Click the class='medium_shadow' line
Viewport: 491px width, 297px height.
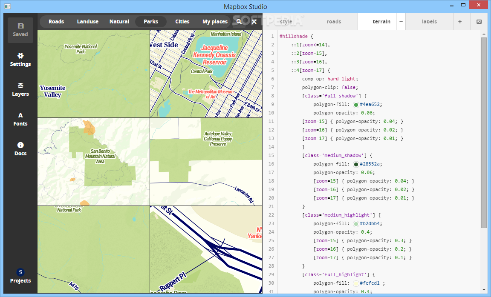click(337, 155)
